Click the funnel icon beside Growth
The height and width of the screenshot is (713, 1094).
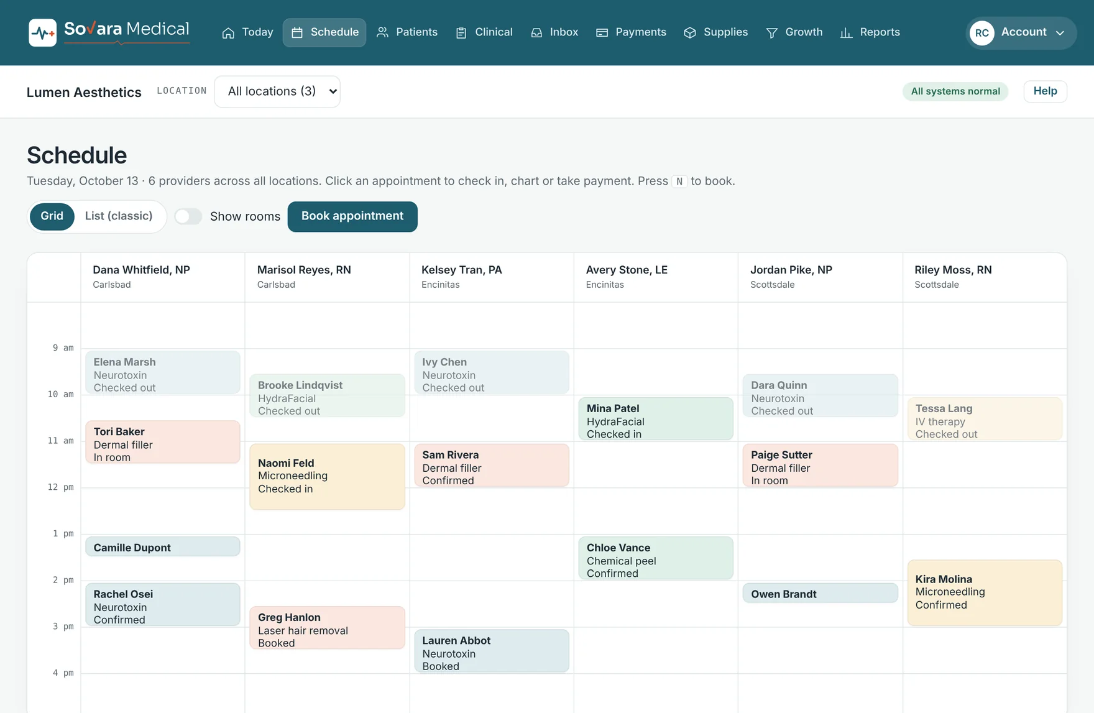(771, 33)
